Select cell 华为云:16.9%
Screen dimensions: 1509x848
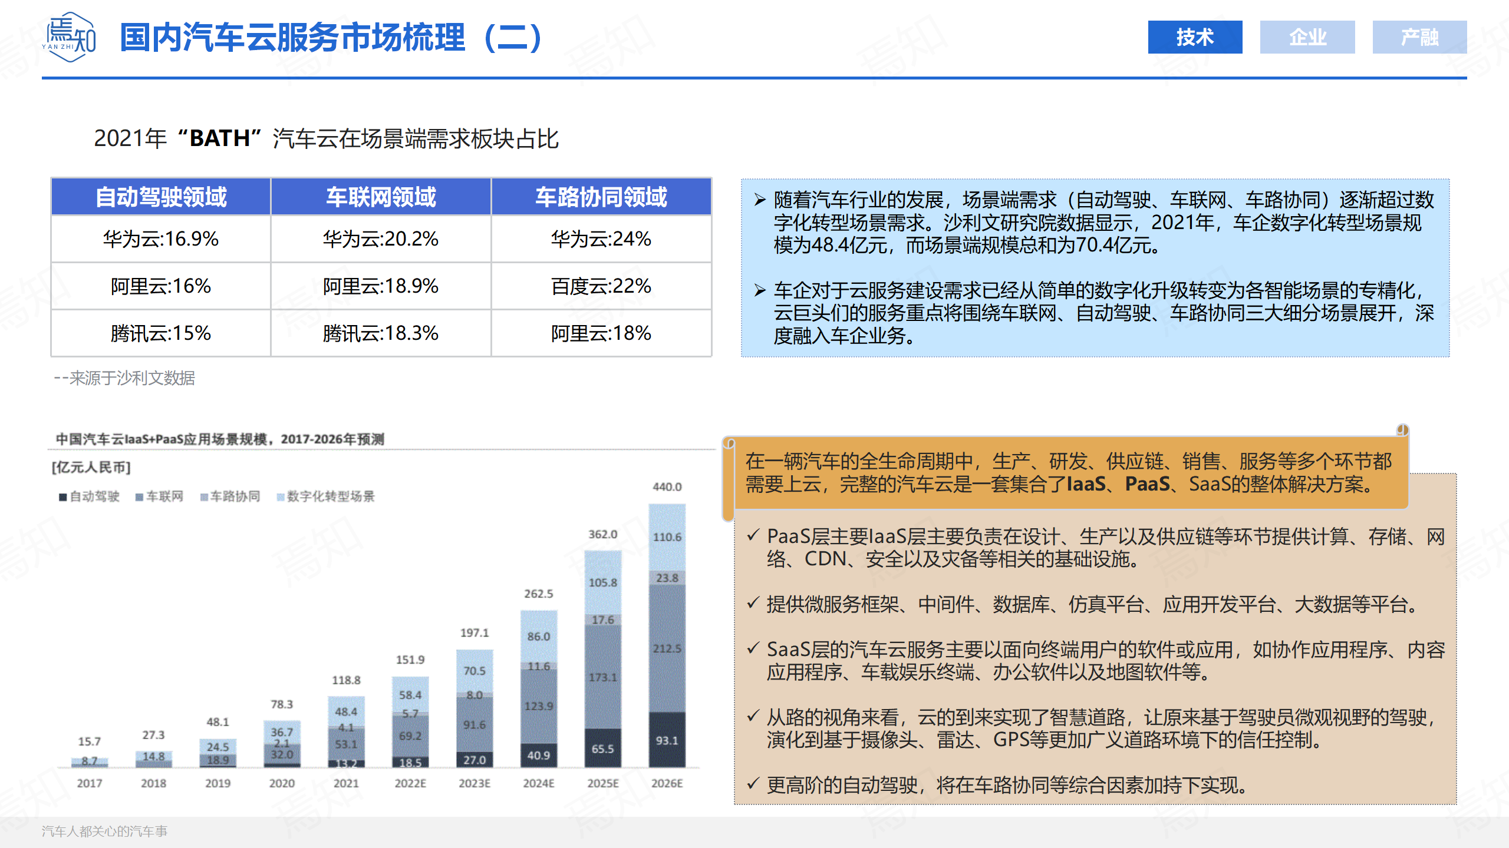161,238
